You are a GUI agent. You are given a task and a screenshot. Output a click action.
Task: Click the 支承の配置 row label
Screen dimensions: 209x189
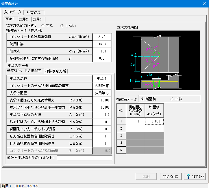click(50, 93)
